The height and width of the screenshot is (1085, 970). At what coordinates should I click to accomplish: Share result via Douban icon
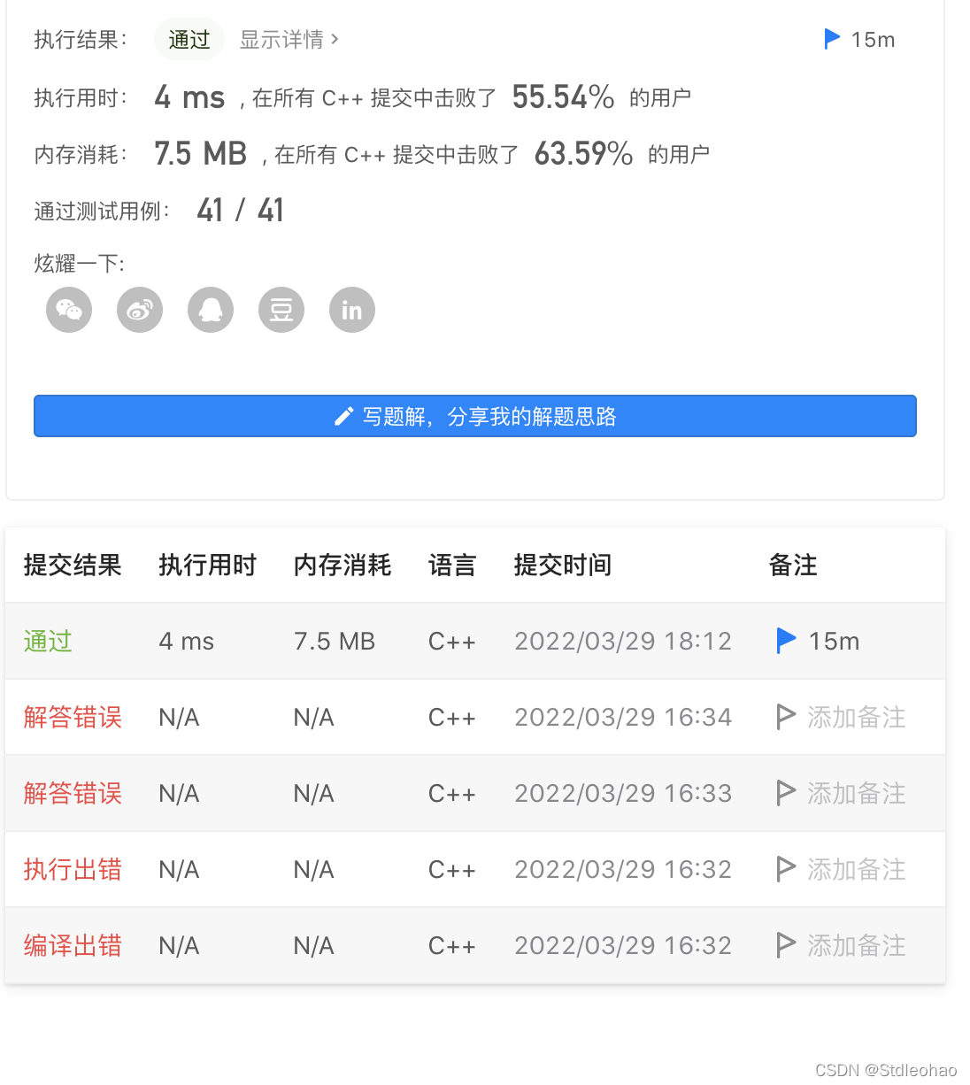281,310
